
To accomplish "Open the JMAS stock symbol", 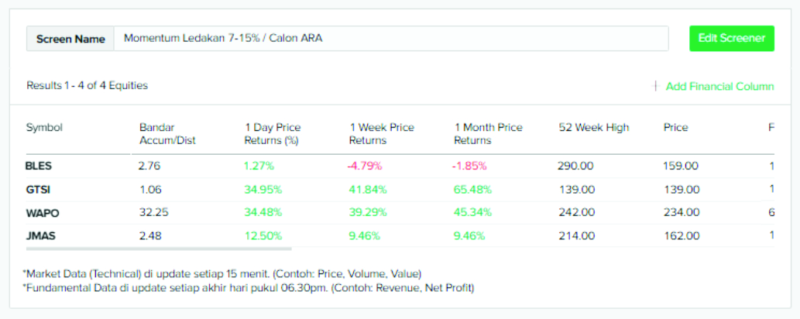I will 39,235.
